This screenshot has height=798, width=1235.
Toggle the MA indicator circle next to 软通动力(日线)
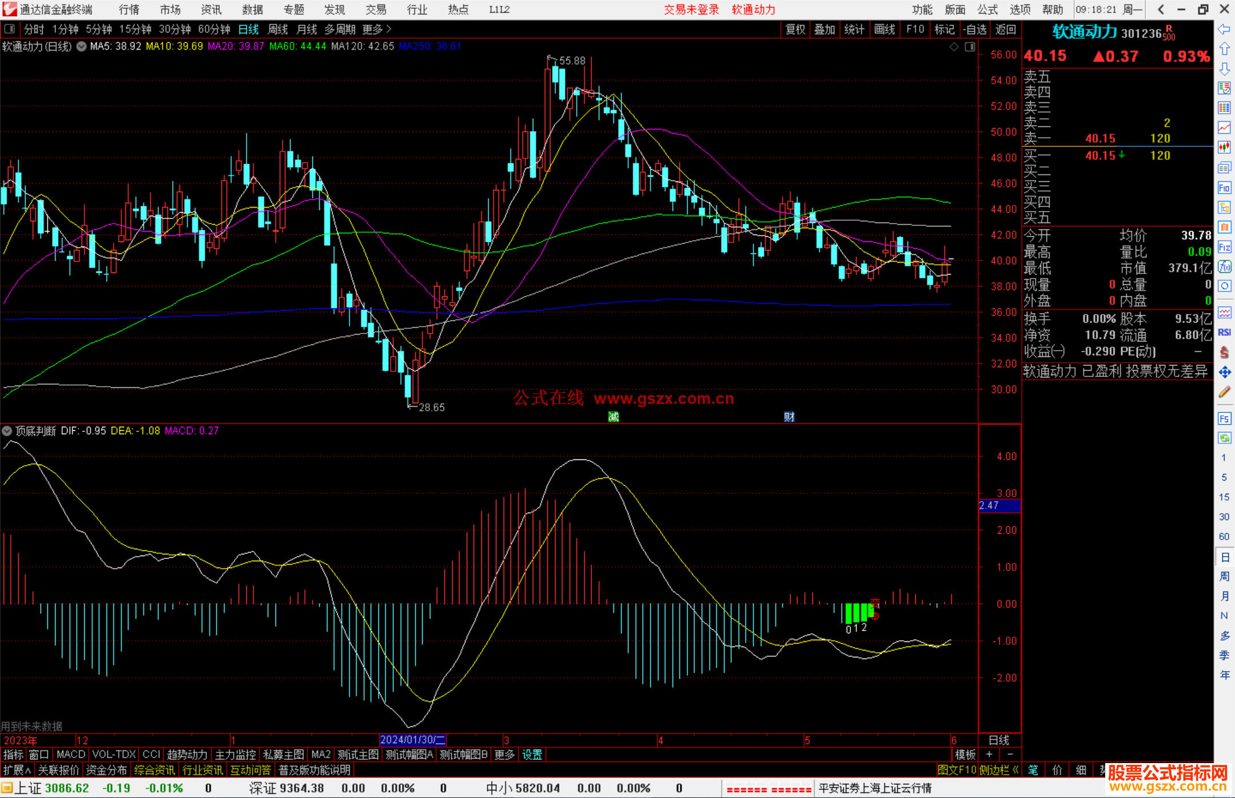82,46
